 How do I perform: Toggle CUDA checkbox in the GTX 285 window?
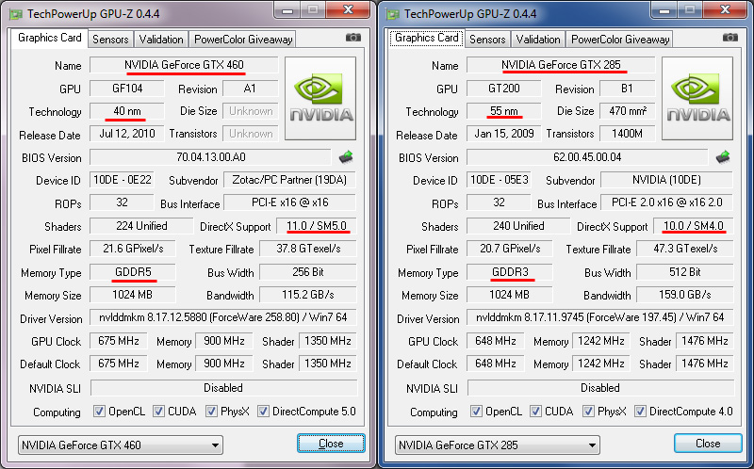coord(535,412)
